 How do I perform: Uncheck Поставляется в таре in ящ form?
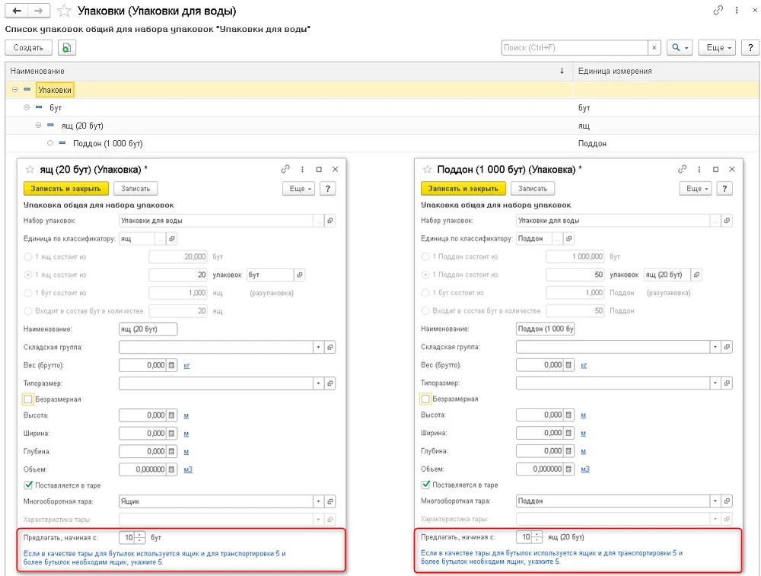click(x=28, y=485)
